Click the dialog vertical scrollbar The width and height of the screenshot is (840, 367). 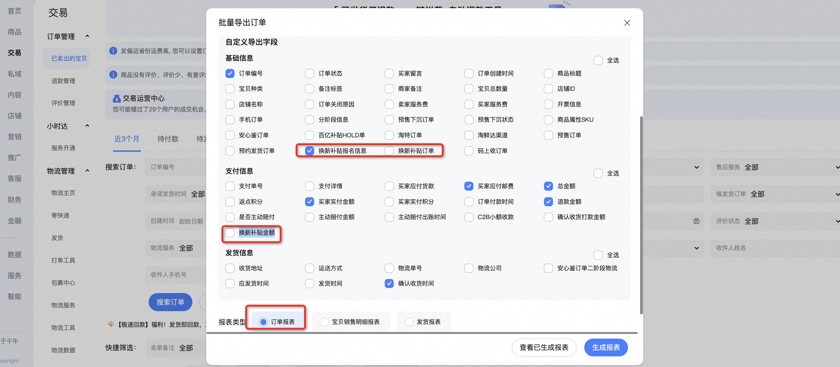[x=641, y=215]
